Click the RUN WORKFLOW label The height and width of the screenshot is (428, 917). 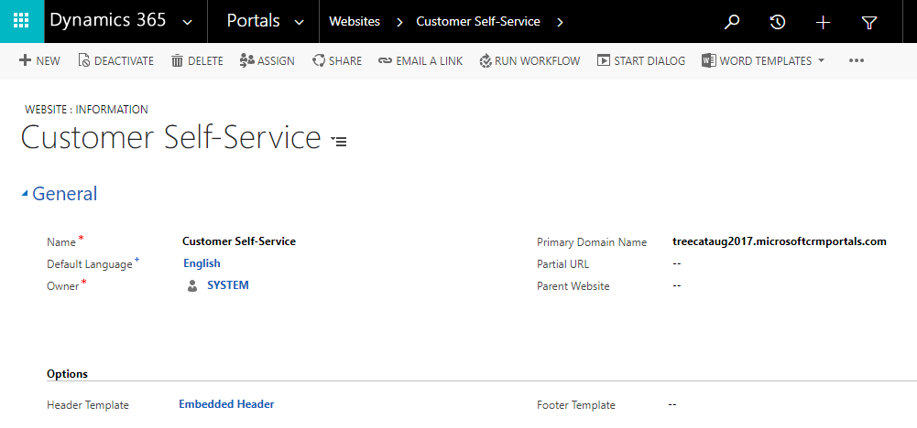[x=538, y=60]
